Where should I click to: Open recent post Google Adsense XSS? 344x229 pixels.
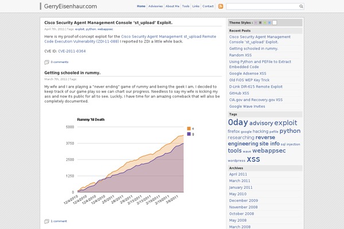pos(248,74)
